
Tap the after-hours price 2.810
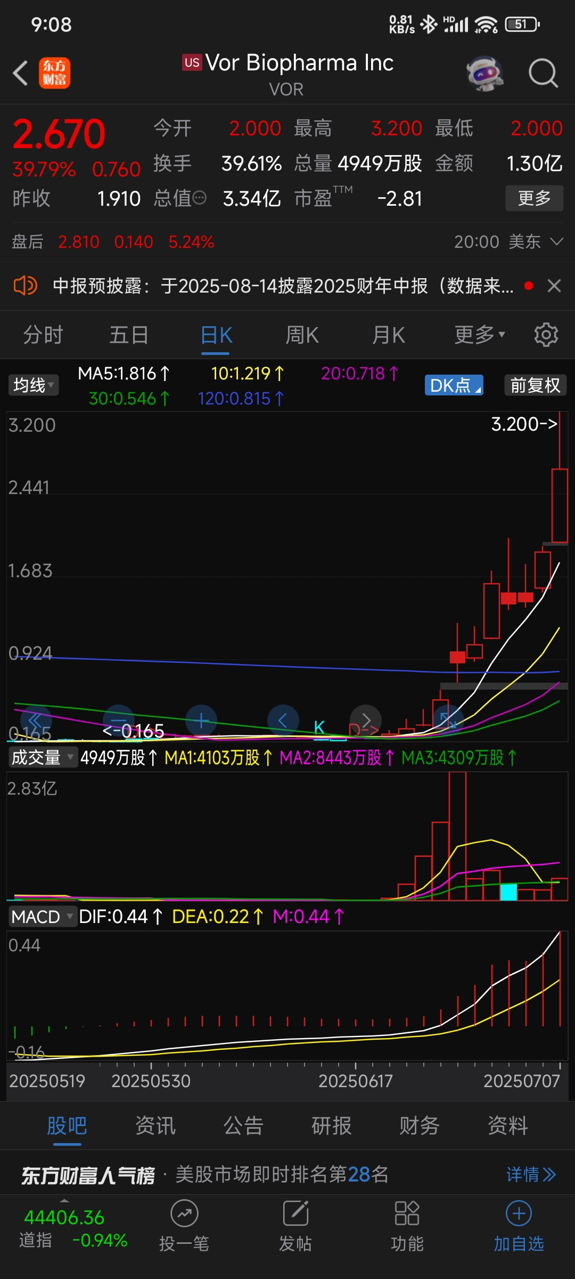79,242
